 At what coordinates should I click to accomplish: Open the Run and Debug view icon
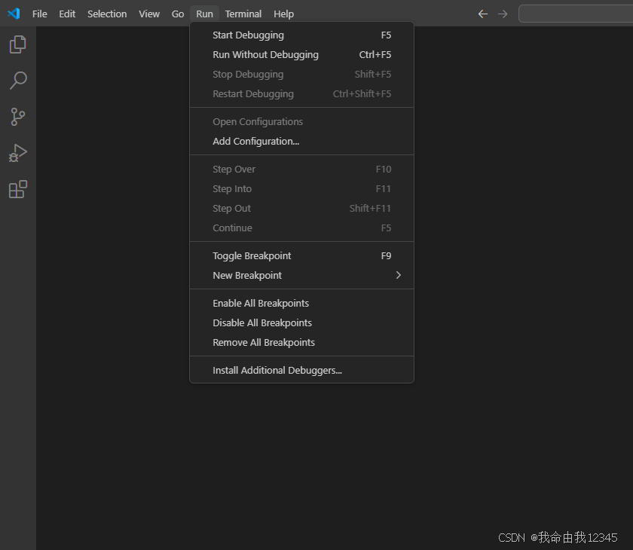click(18, 154)
